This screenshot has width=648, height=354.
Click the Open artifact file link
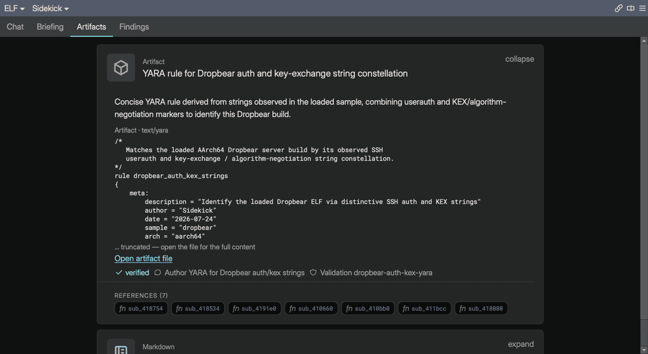[x=143, y=258]
